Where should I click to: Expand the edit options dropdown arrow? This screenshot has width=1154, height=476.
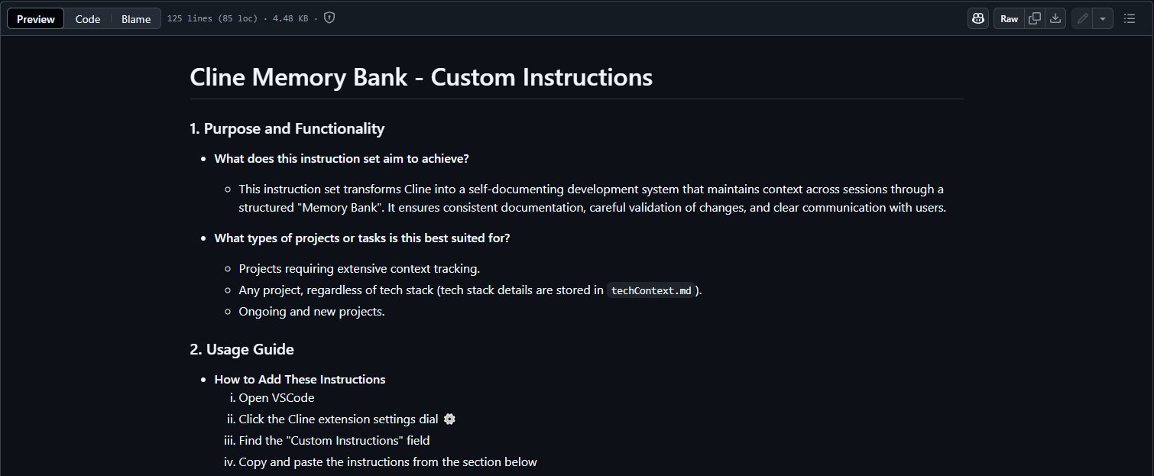[x=1103, y=19]
